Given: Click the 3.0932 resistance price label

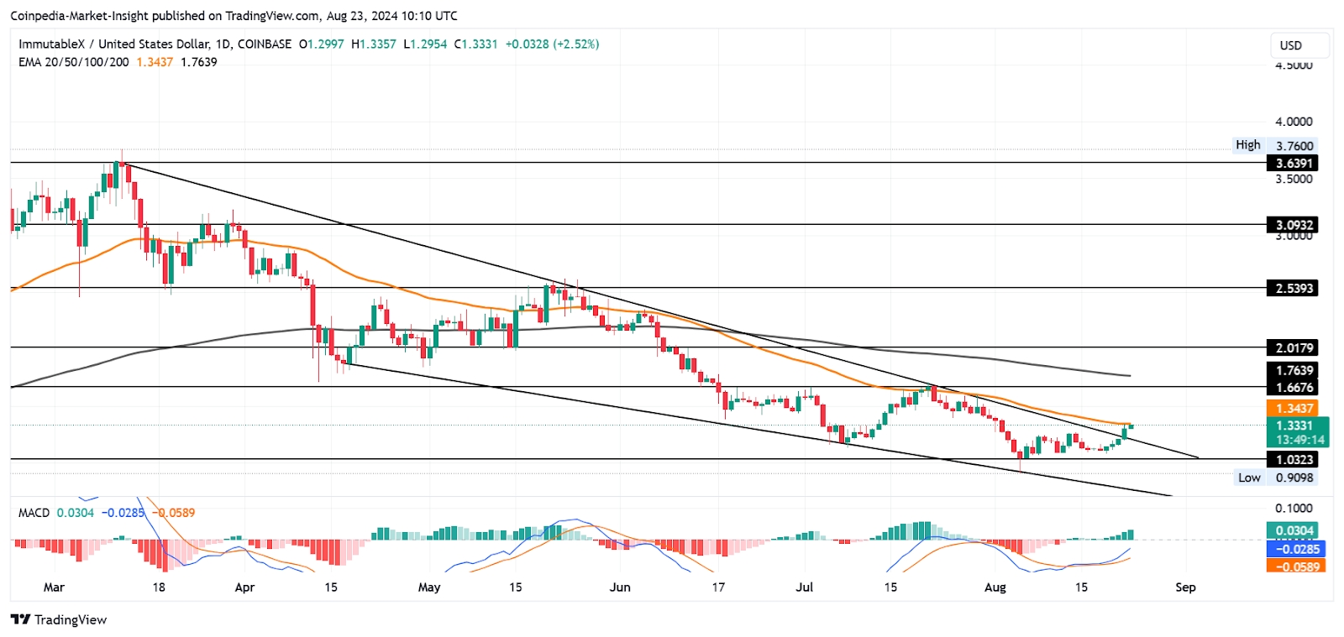Looking at the screenshot, I should (x=1294, y=225).
